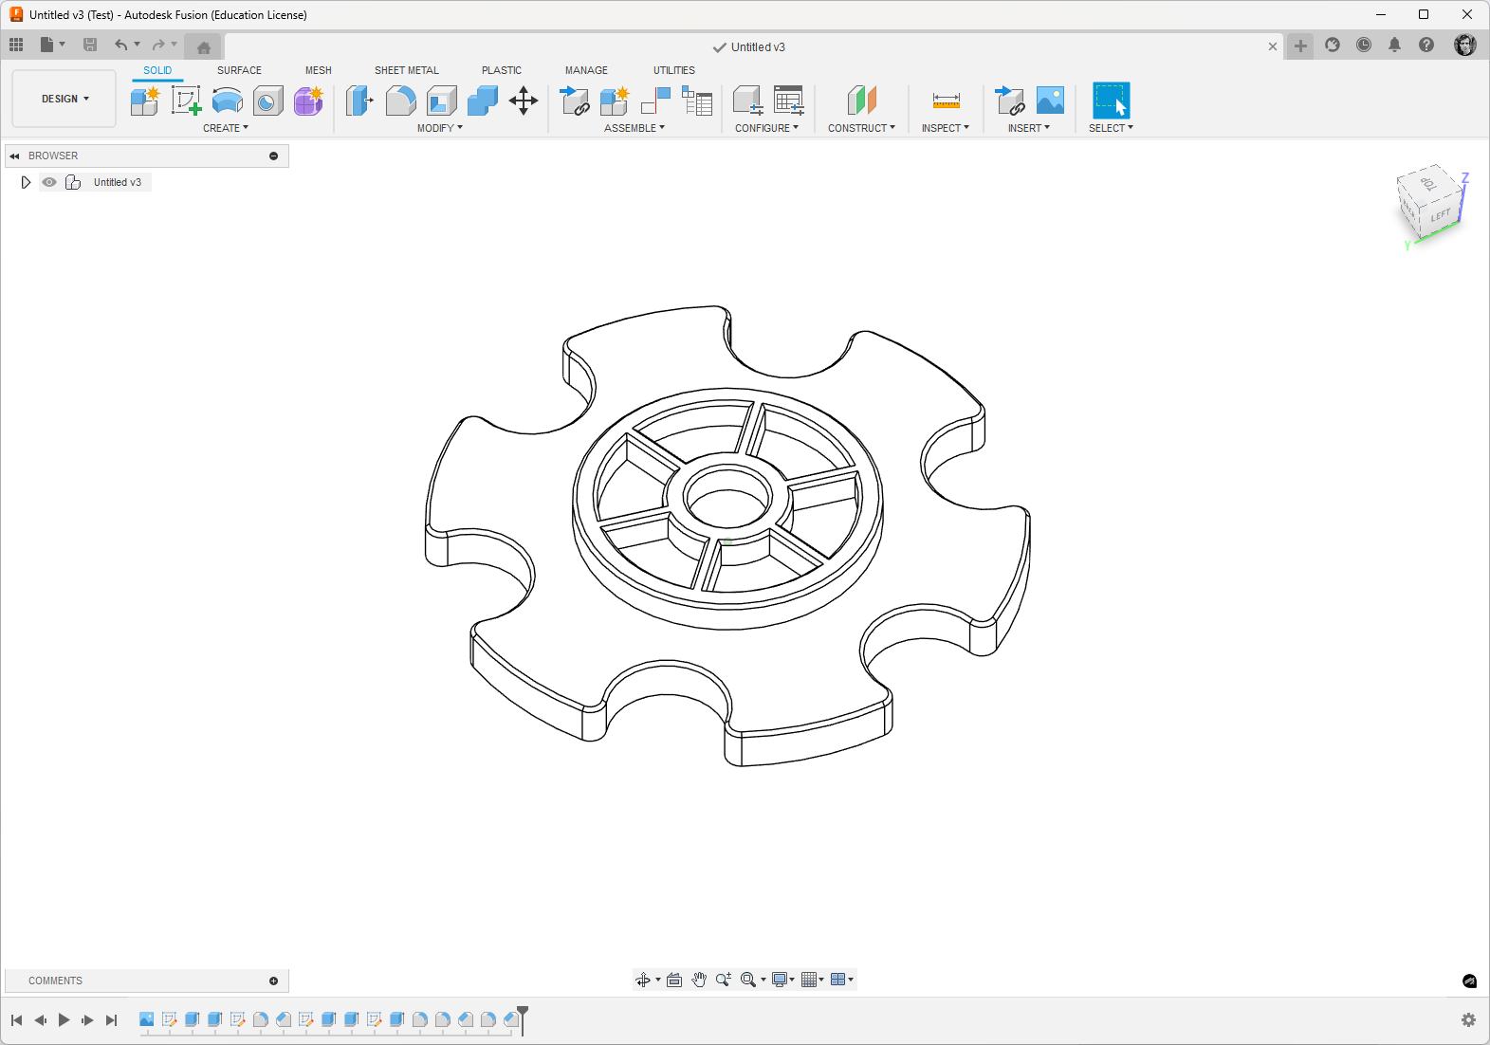Open the Mesh tab
Image resolution: width=1490 pixels, height=1045 pixels.
pyautogui.click(x=319, y=70)
